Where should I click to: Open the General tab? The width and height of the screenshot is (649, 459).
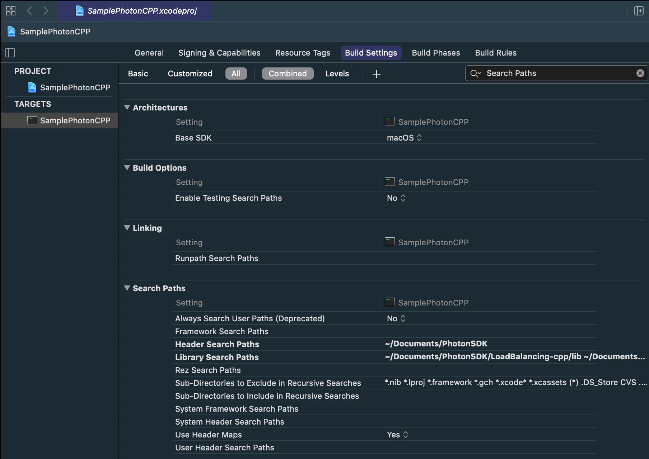point(149,53)
